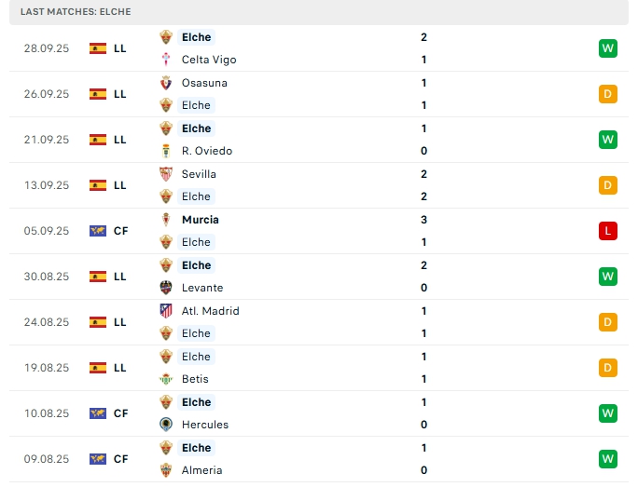Click the D badge for the Sevilla match
Viewport: 638px width, 487px height.
pos(609,185)
